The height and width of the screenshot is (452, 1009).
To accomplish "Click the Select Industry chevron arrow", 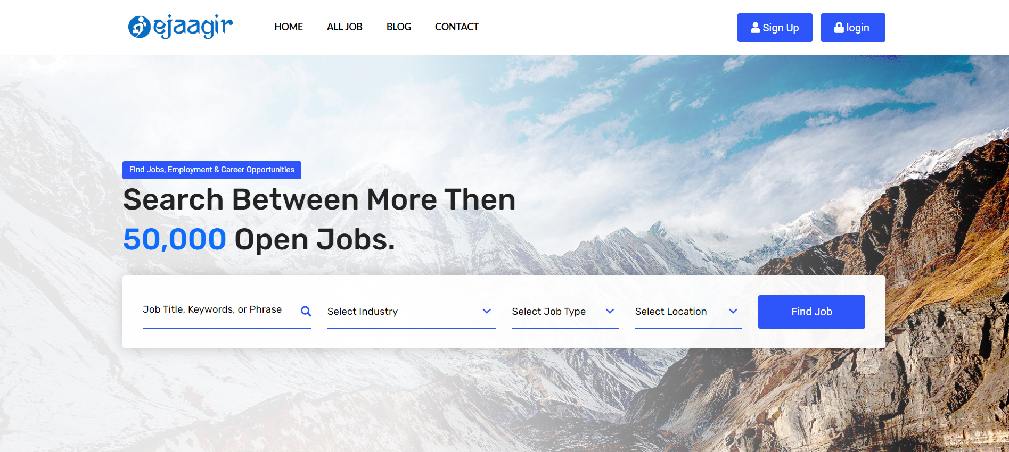I will point(487,311).
